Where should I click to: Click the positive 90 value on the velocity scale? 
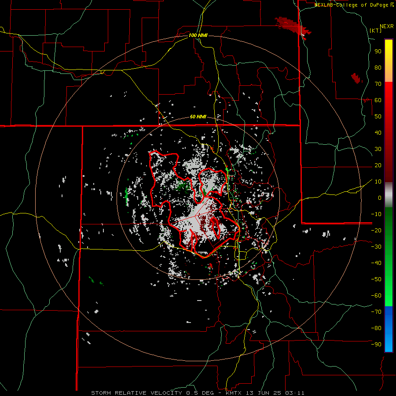(378, 51)
